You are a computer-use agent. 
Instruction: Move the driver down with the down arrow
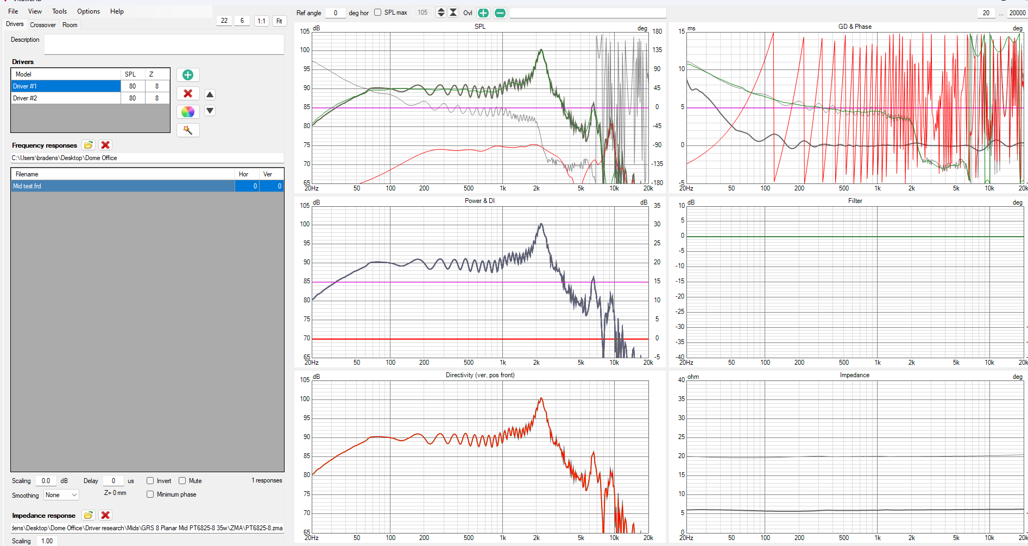point(210,111)
